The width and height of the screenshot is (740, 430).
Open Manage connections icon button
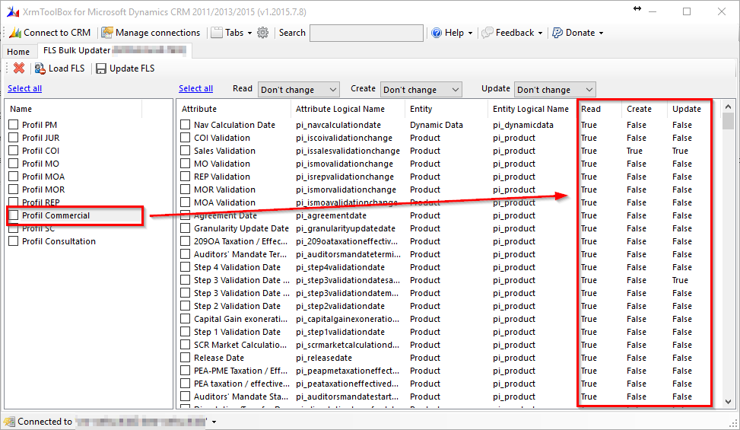coord(107,33)
